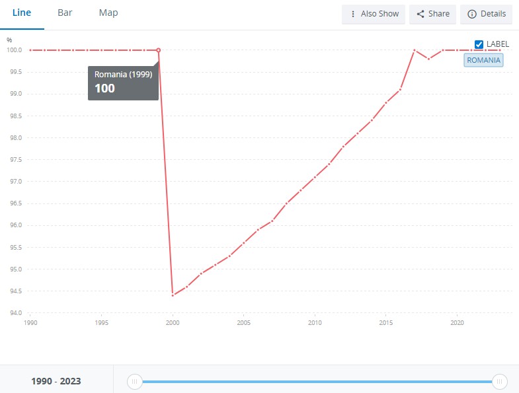Select the highlighted 1999 data point

click(158, 50)
